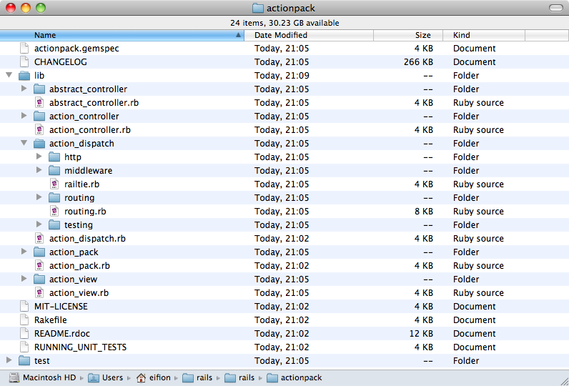Click the action_dispatch.rb Ruby file icon

point(39,238)
